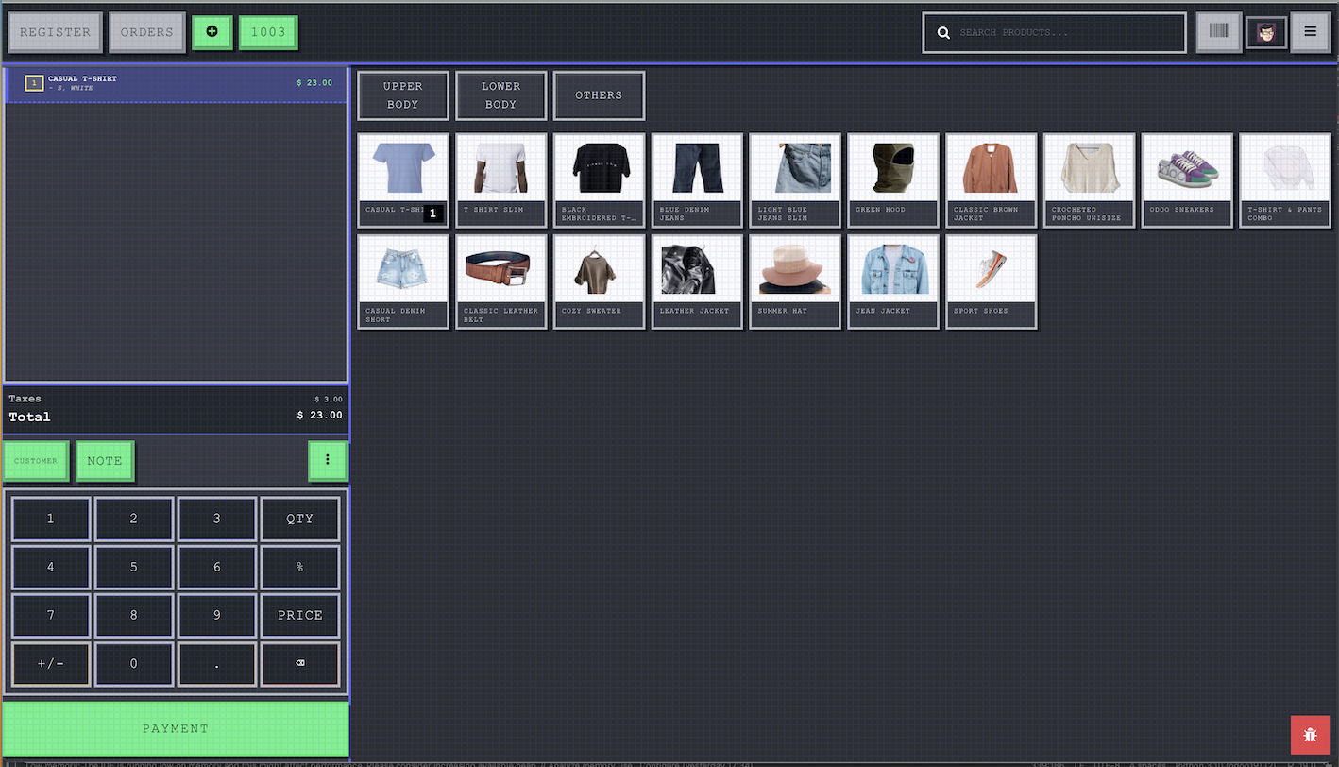Viewport: 1339px width, 767px height.
Task: Click the plus icon to add new order
Action: (212, 32)
